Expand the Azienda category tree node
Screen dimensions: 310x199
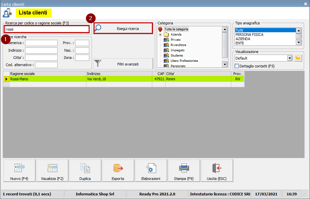point(160,35)
